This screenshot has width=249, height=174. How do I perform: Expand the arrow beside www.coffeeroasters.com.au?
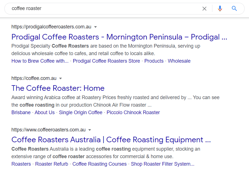[90, 130]
